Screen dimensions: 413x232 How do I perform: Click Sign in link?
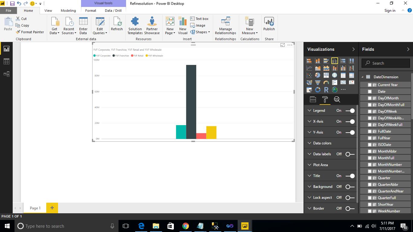click(390, 11)
